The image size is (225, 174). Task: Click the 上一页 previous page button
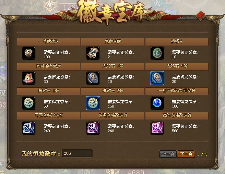[168, 154]
